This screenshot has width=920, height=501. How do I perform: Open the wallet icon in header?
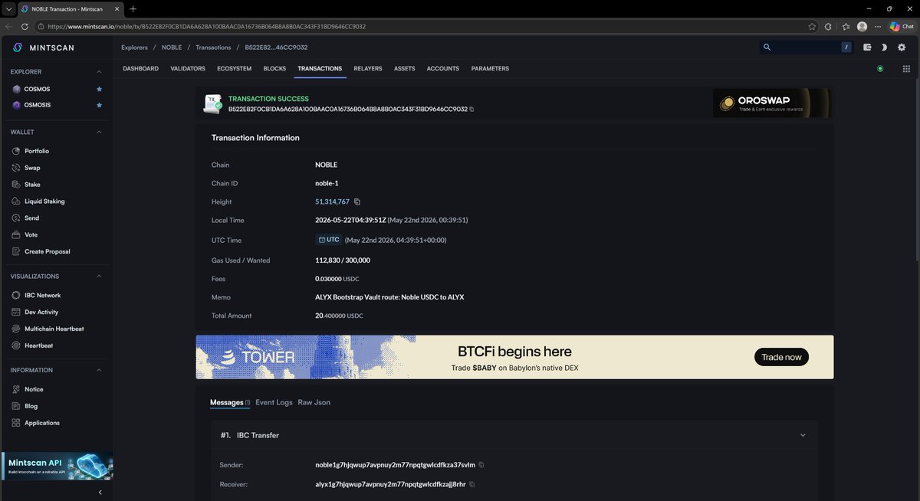(867, 47)
